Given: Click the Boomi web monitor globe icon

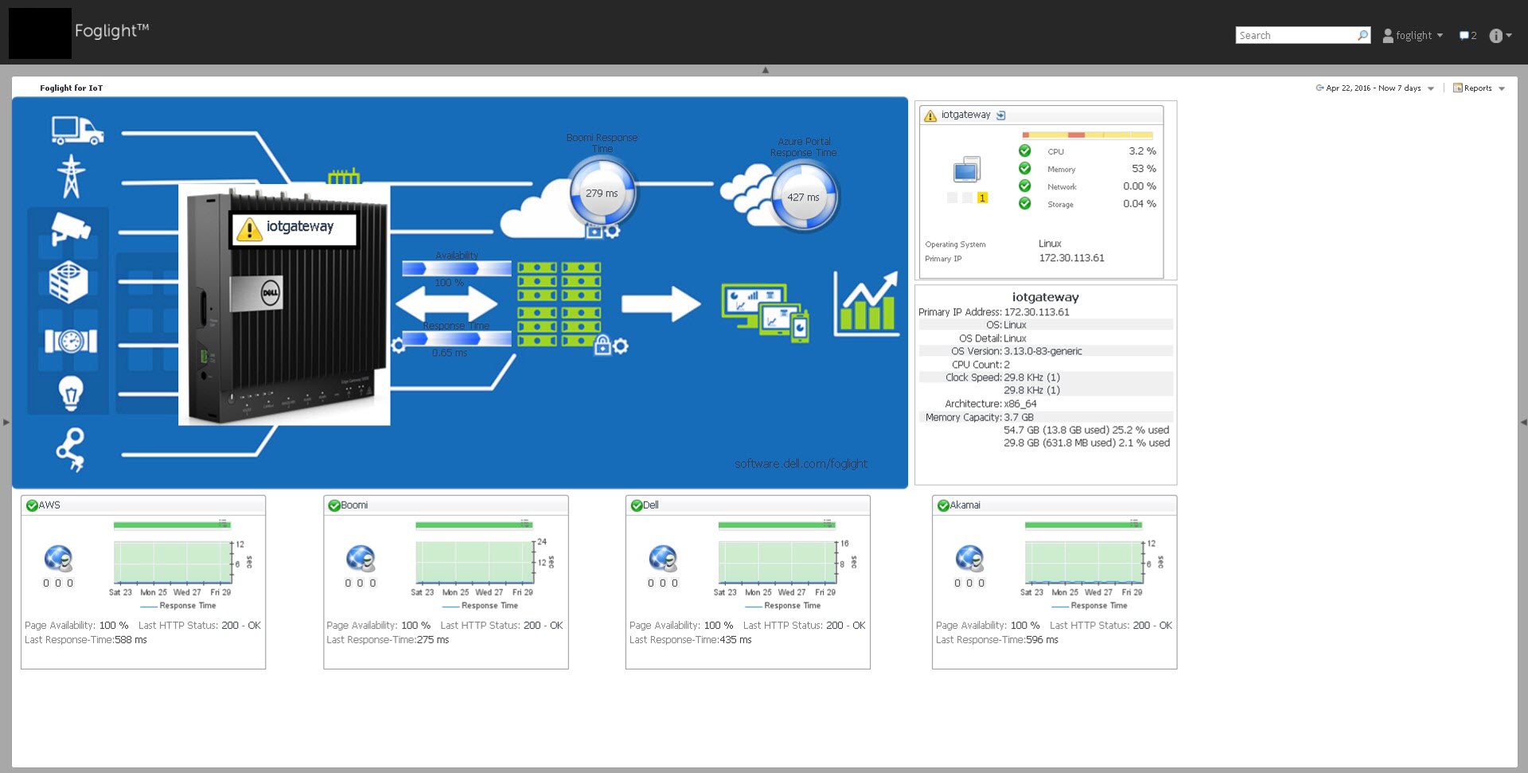Looking at the screenshot, I should coord(361,559).
